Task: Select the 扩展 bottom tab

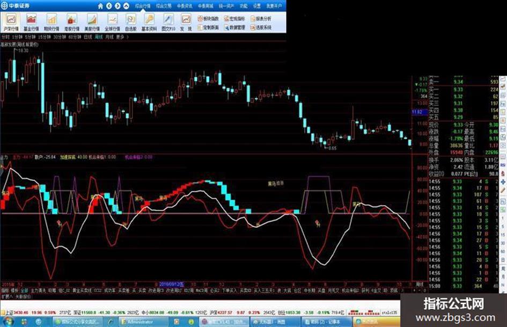Action: pyautogui.click(x=6, y=296)
